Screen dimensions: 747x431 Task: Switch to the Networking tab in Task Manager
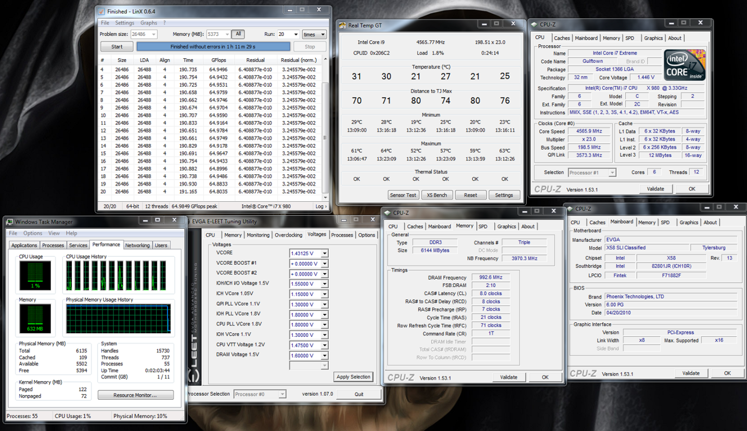click(x=137, y=245)
